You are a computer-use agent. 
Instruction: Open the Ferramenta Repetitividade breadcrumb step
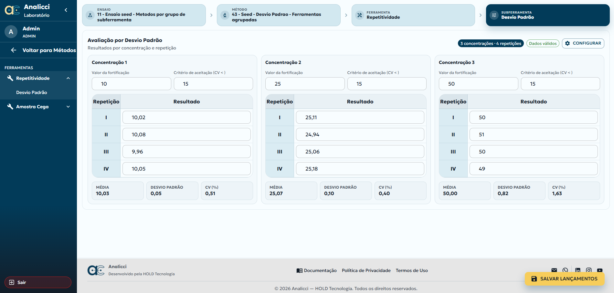tap(413, 15)
